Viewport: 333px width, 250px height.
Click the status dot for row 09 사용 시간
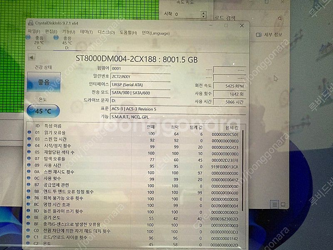(x=29, y=165)
